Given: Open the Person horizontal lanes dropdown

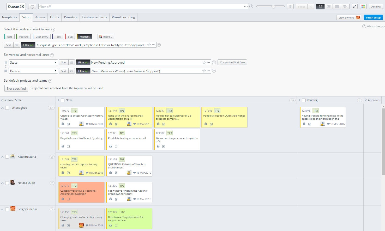Looking at the screenshot, I should tap(33, 71).
